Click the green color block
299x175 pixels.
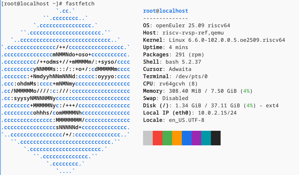tap(167, 138)
